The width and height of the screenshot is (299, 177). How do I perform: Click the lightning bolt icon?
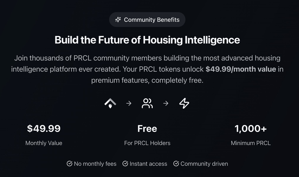coord(184,103)
